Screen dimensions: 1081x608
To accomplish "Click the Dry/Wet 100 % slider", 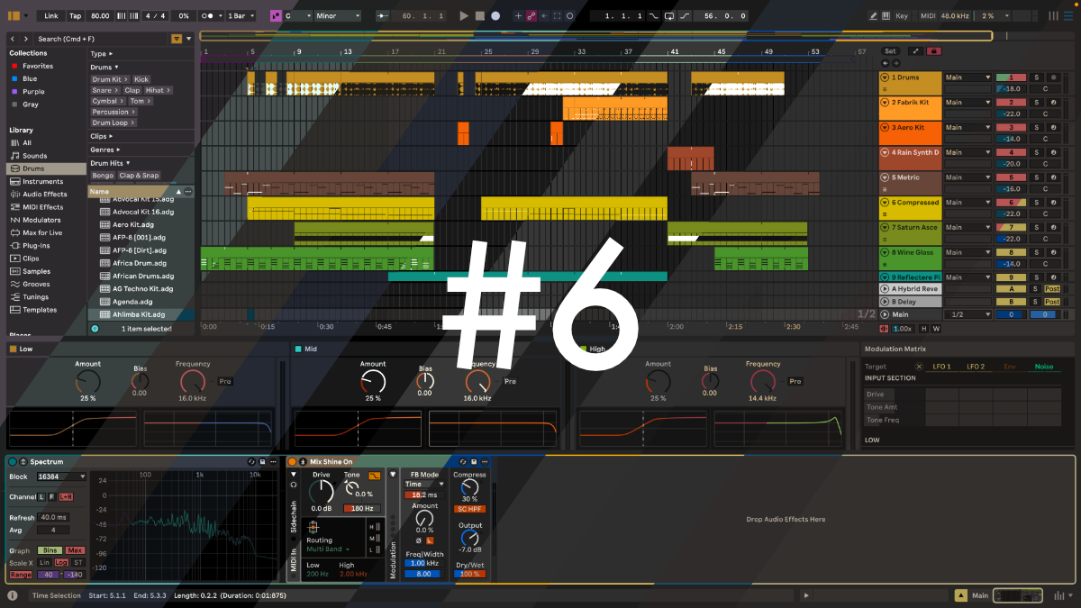I will pyautogui.click(x=469, y=573).
